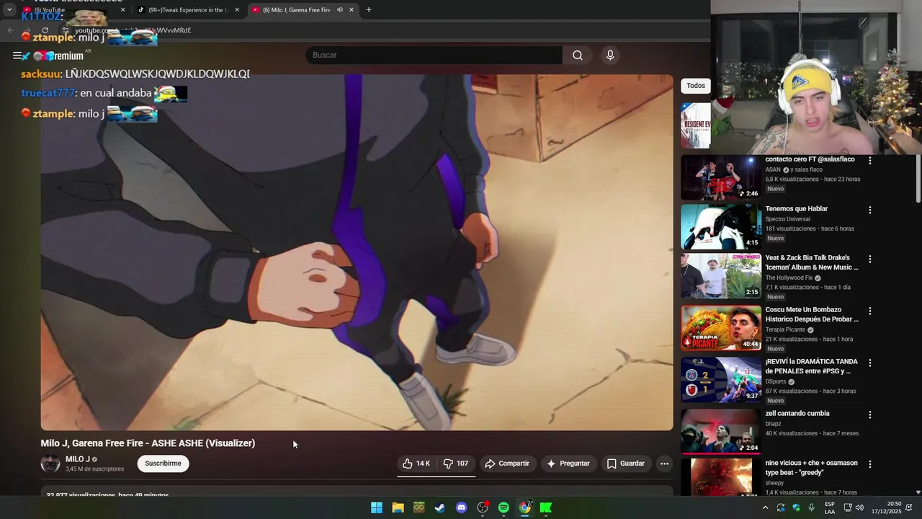Show hidden tray icons chevron

765,507
